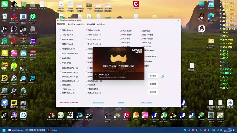Viewport: 237px width, 133px height.
Task: Open the WAVE6000 desktop icon
Action: click(x=14, y=18)
